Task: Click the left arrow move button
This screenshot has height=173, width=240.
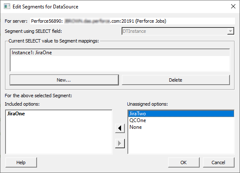Action: [120, 128]
